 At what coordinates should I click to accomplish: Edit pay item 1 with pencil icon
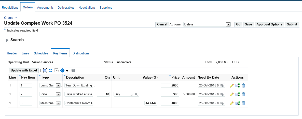coord(231,85)
